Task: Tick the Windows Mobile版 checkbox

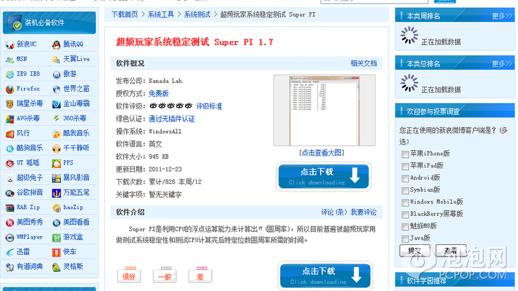Action: (405, 202)
